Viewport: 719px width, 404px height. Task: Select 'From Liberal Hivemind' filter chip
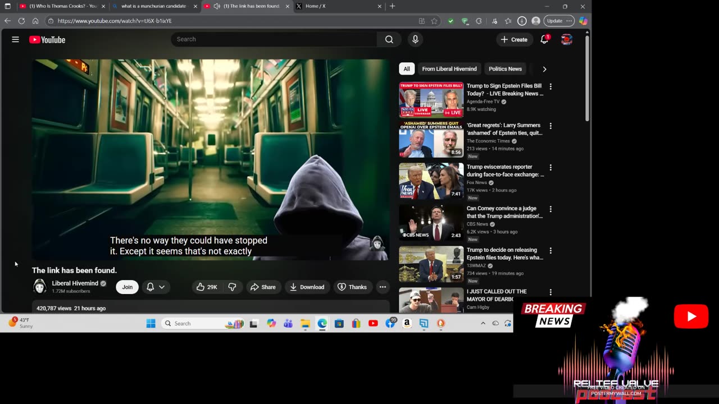coord(449,69)
